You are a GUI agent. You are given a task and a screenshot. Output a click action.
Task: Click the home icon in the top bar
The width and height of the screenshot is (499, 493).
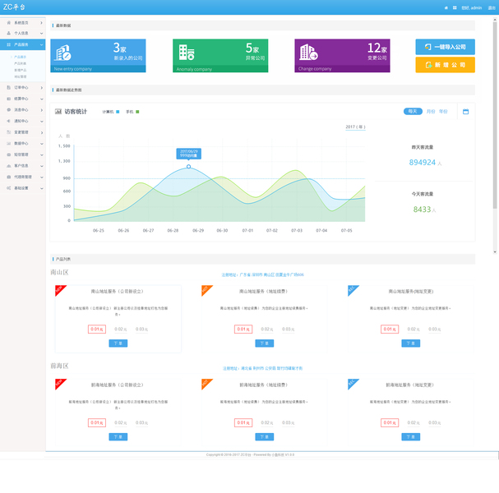point(446,7)
